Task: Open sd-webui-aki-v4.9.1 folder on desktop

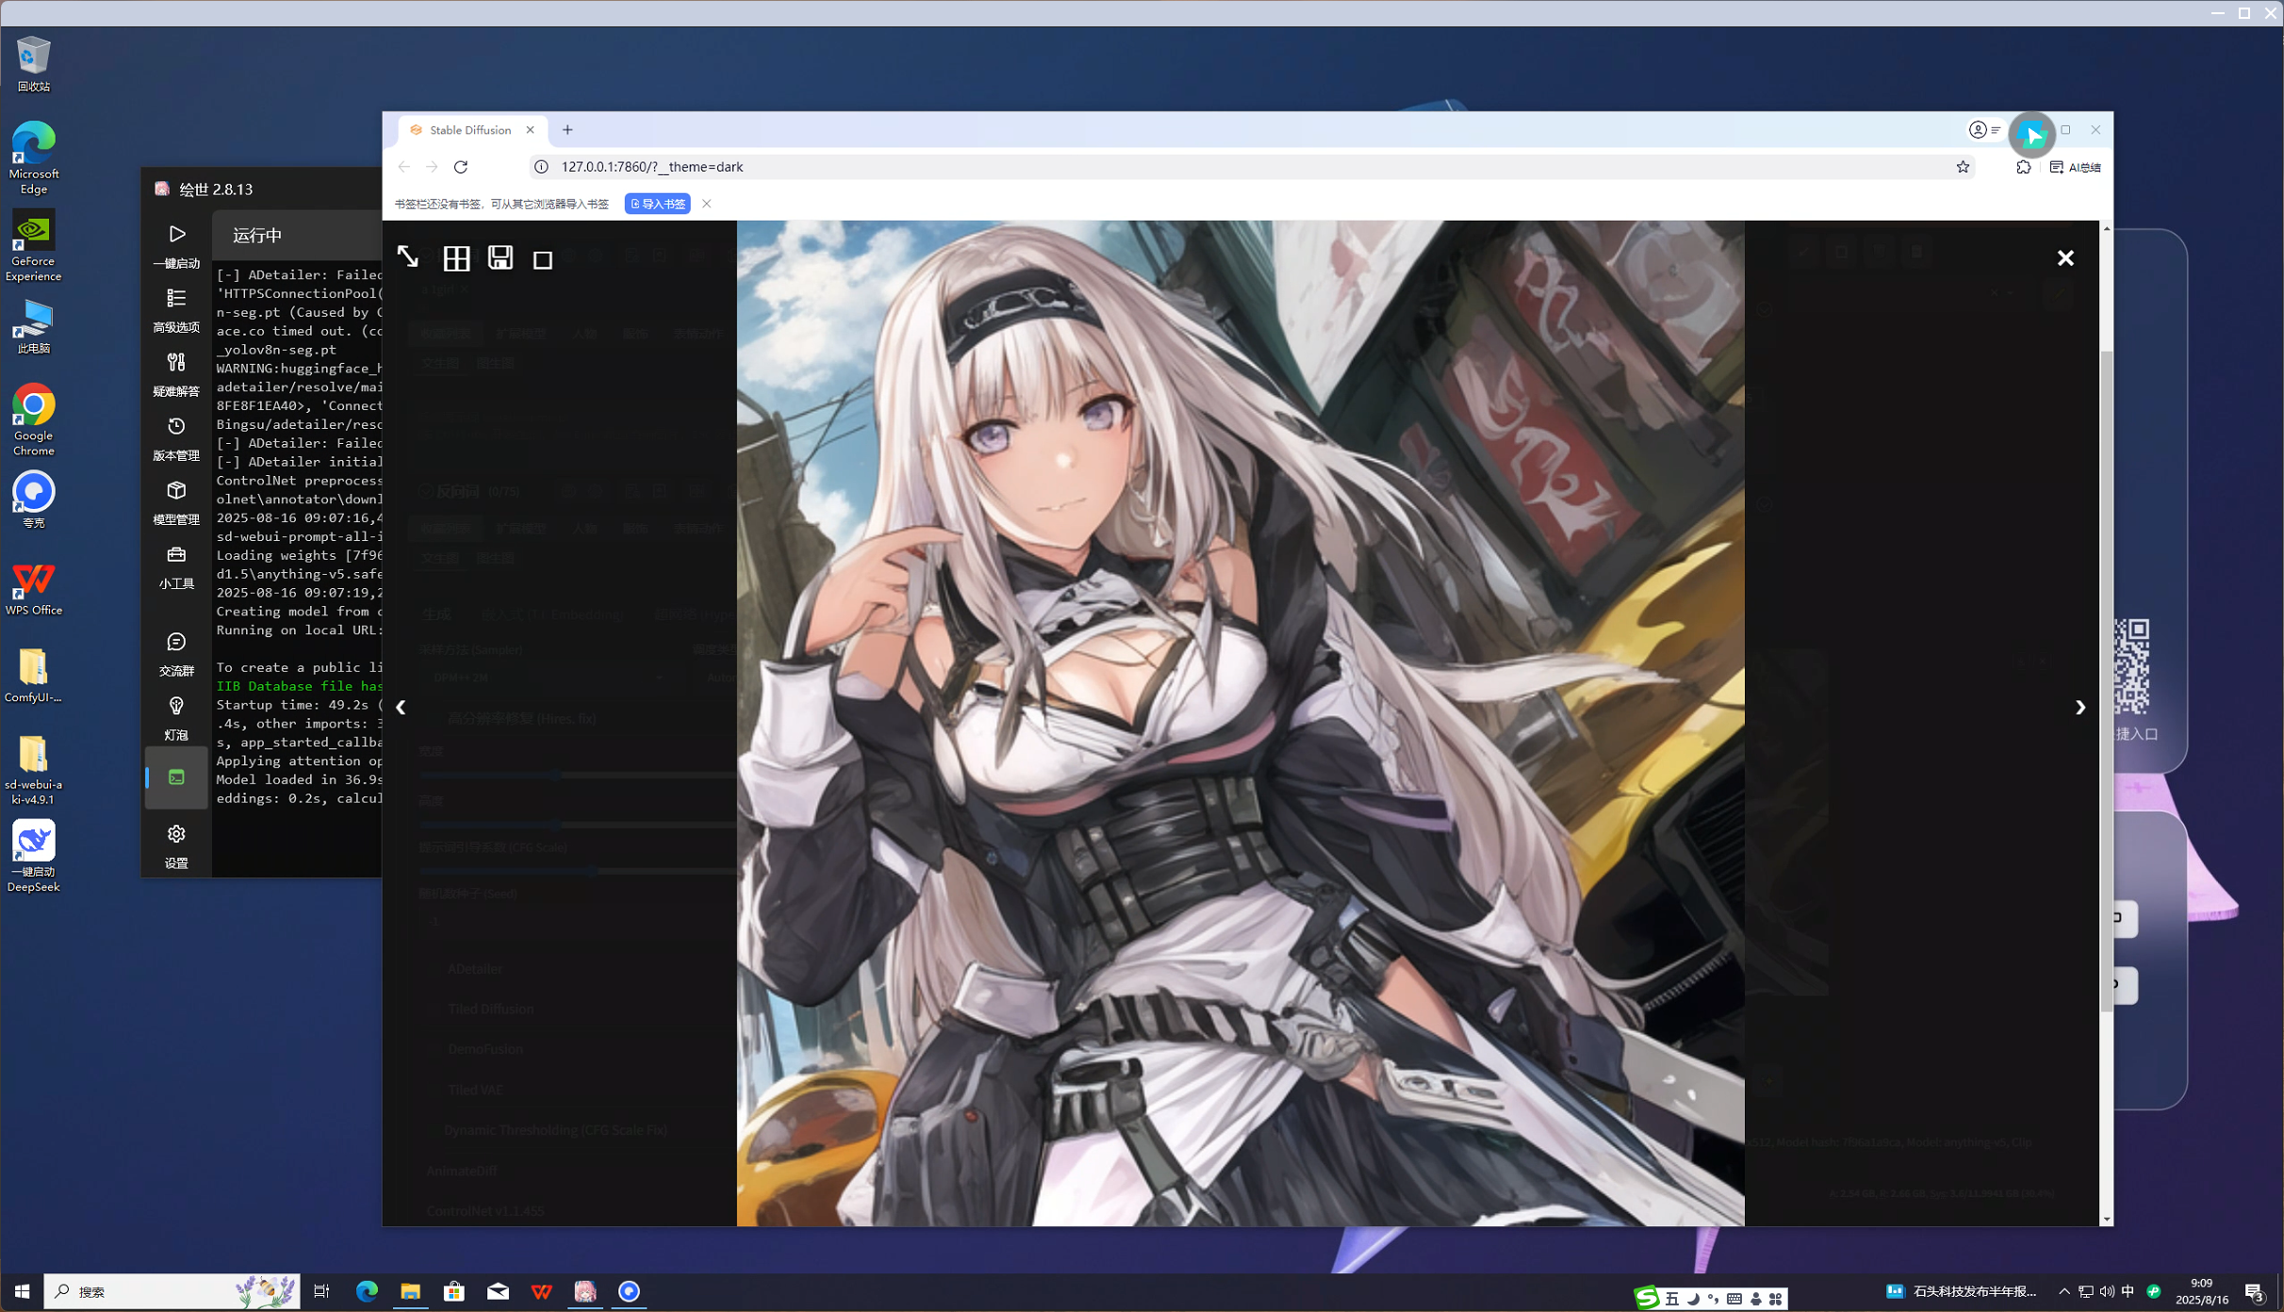Action: click(x=33, y=769)
